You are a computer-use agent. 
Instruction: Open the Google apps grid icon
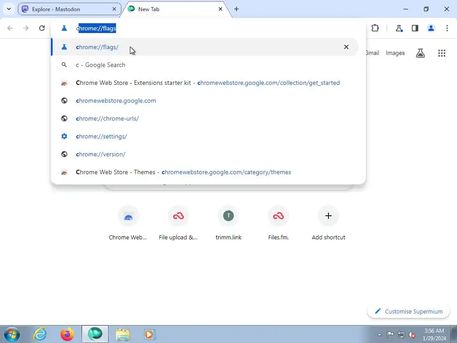click(x=441, y=53)
